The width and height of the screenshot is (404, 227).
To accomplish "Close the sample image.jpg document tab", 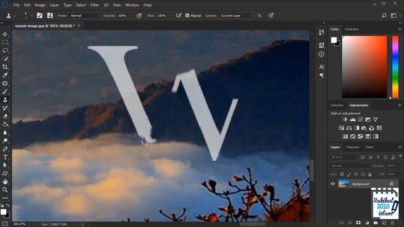I will pyautogui.click(x=79, y=25).
